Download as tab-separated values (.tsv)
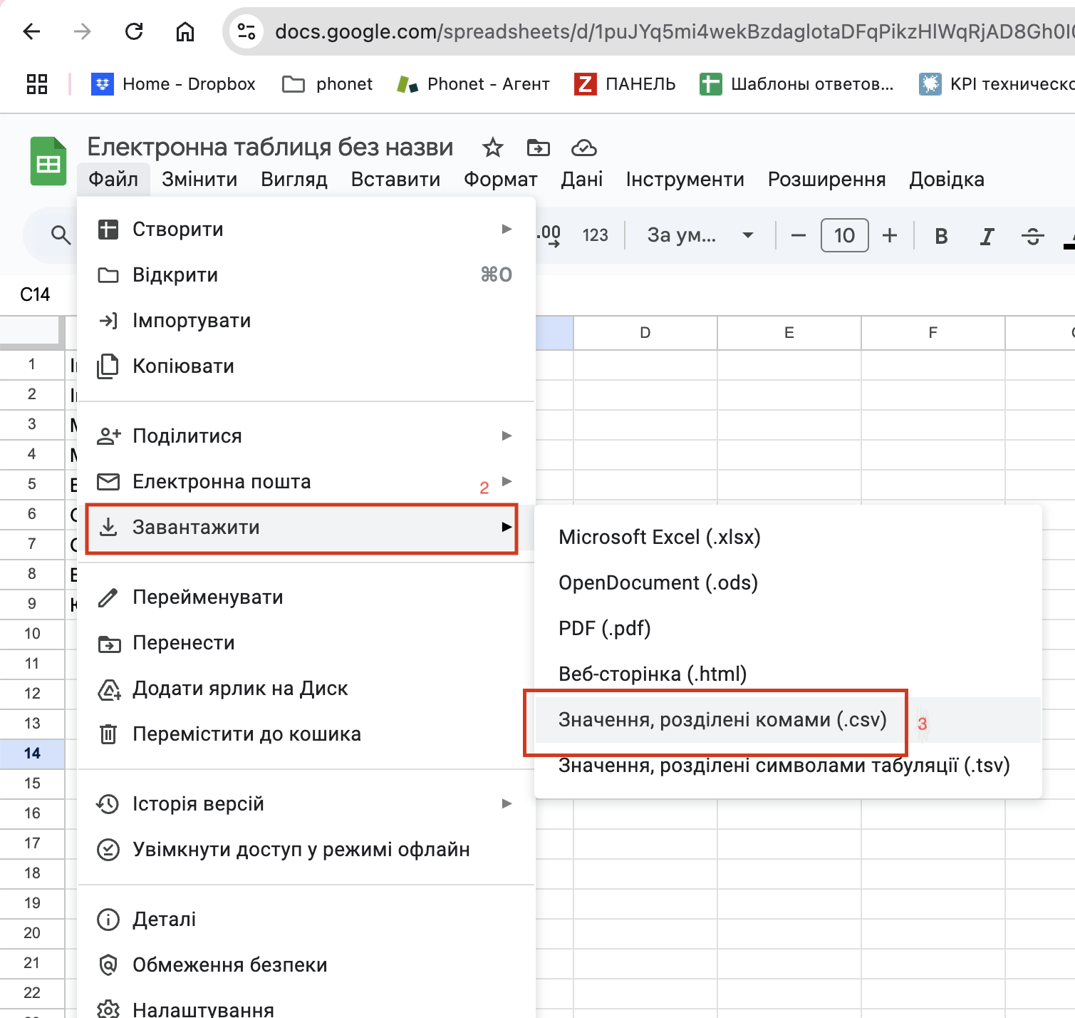 click(788, 765)
